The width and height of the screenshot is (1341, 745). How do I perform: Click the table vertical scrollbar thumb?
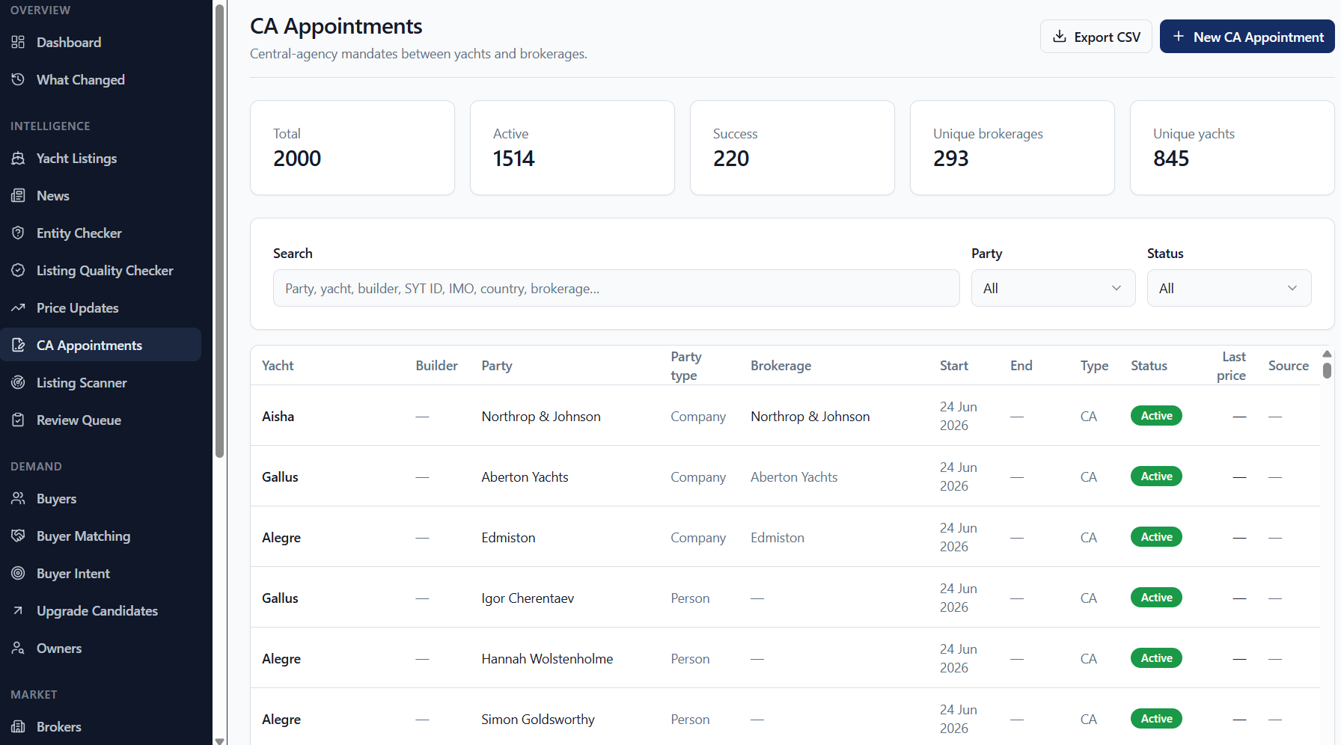click(1327, 371)
